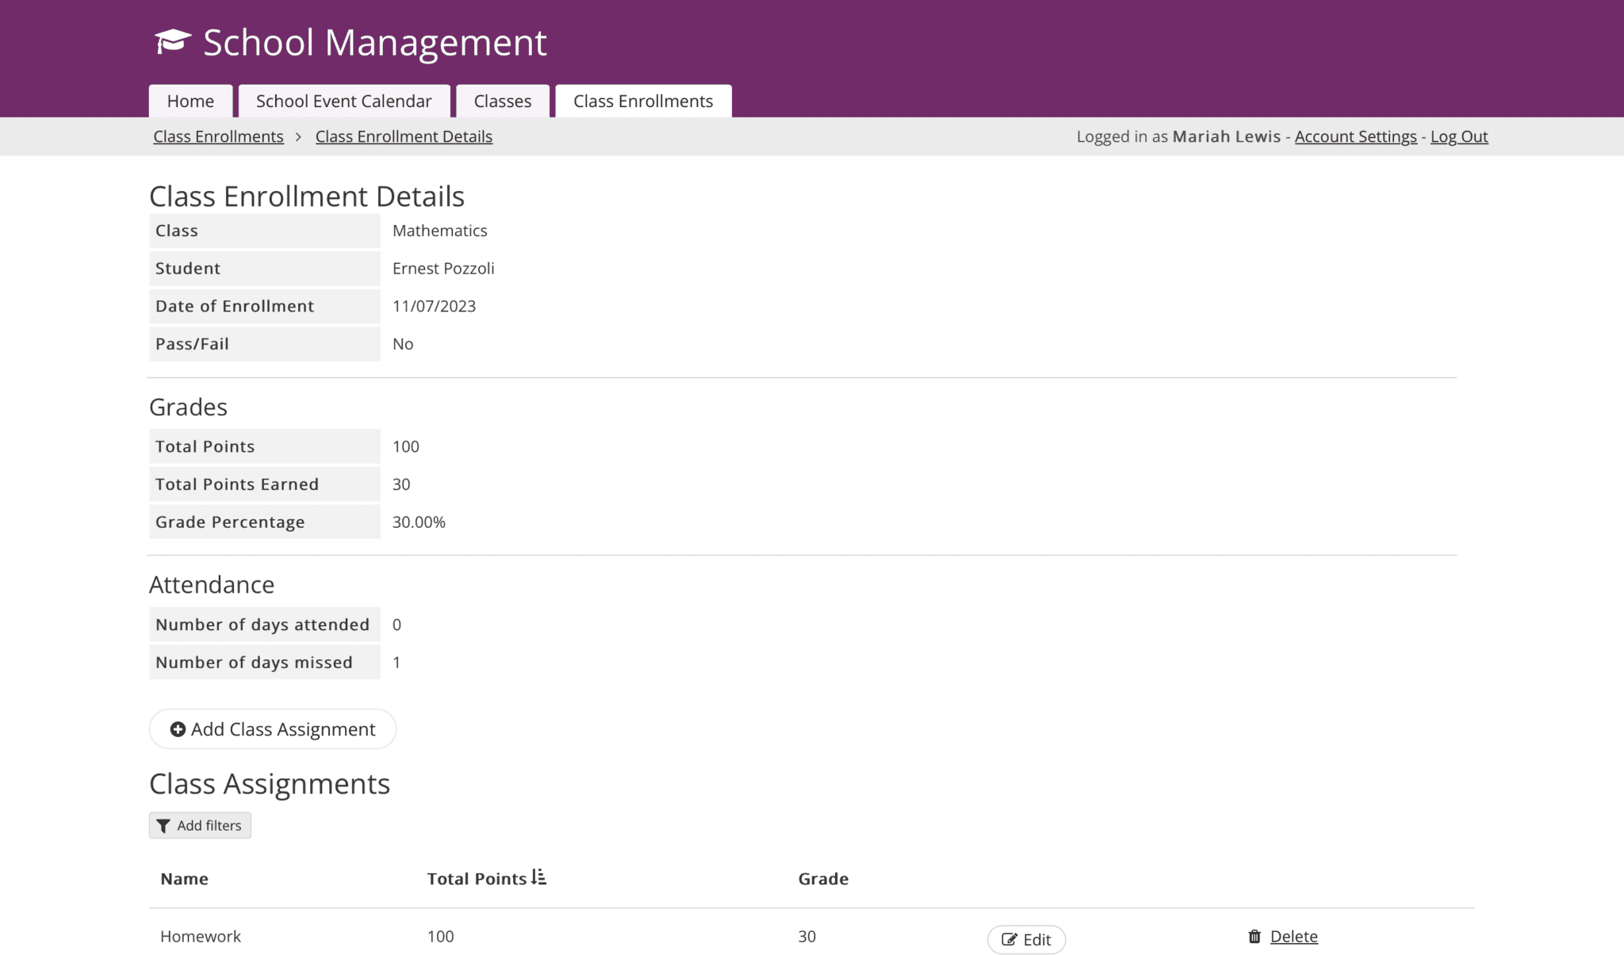
Task: Delete the Homework assignment
Action: [x=1293, y=936]
